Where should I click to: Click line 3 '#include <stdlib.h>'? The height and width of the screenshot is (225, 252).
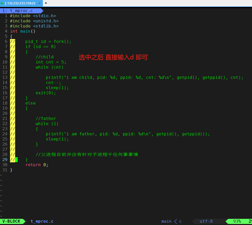click(34, 26)
